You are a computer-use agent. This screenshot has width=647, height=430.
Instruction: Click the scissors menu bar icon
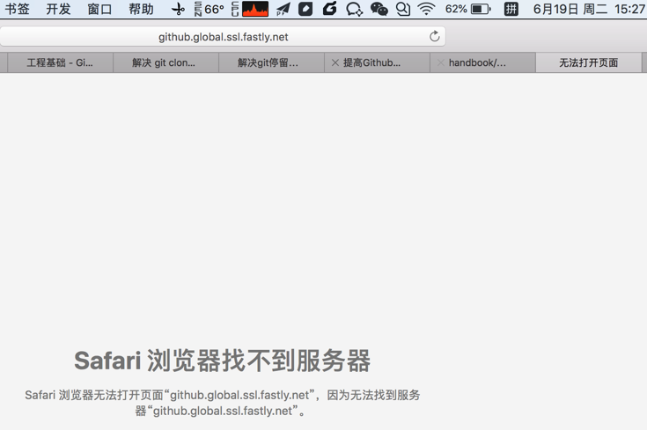pos(178,9)
